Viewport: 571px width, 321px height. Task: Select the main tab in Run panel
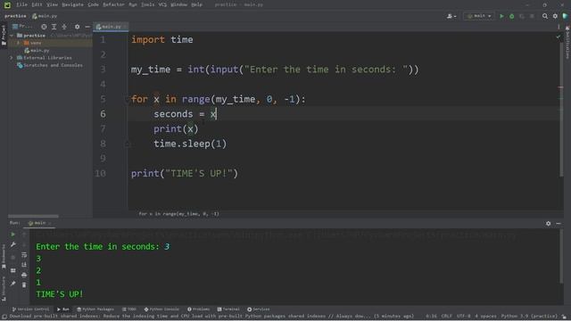[x=39, y=223]
